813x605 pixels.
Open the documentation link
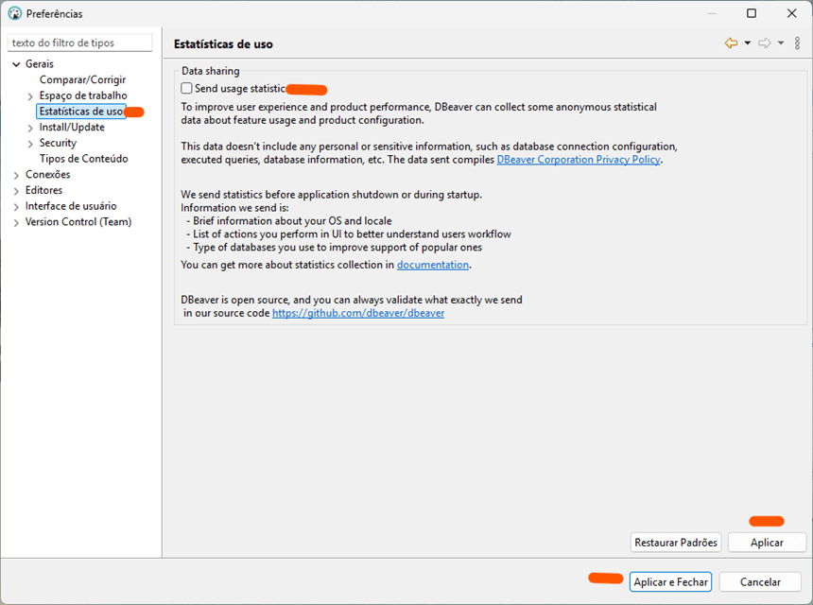click(433, 265)
